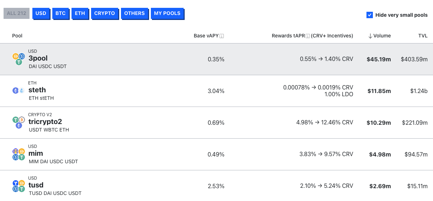The image size is (433, 201).
Task: Click the $45.19m volume value
Action: pyautogui.click(x=379, y=59)
